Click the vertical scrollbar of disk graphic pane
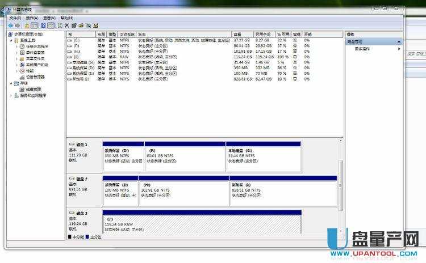The height and width of the screenshot is (263, 426). 341,187
